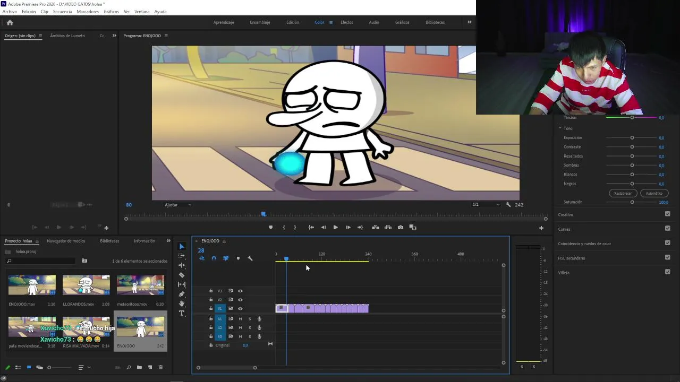
Task: Disable the HSL secundario checkbox
Action: tap(667, 258)
